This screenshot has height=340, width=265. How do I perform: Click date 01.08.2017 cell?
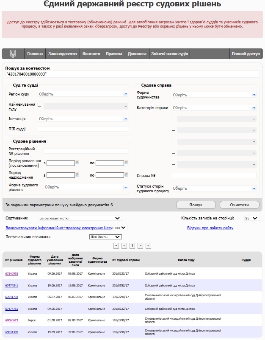55,320
